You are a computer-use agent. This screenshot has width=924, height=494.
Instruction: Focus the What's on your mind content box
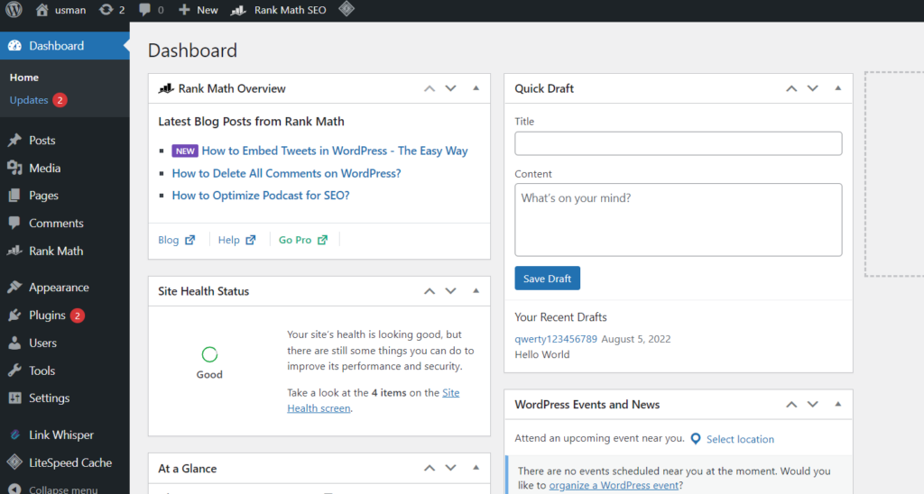[x=679, y=220]
